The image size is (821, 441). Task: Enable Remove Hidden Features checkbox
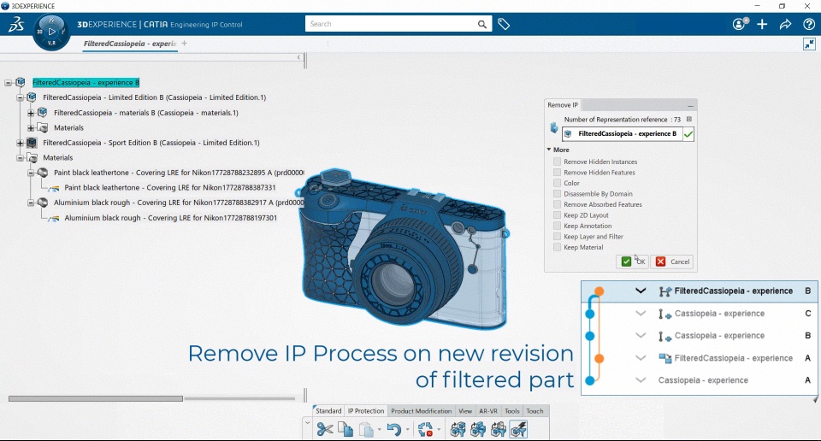(x=557, y=172)
